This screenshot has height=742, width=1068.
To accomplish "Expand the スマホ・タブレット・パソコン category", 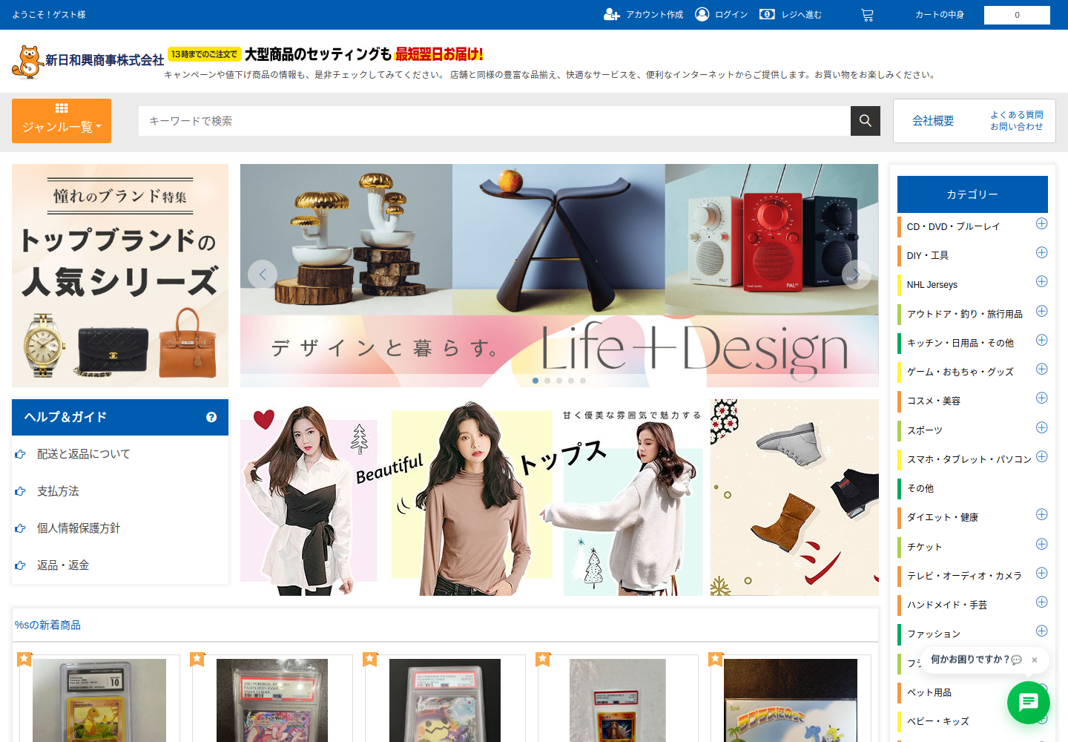I will (x=1041, y=456).
